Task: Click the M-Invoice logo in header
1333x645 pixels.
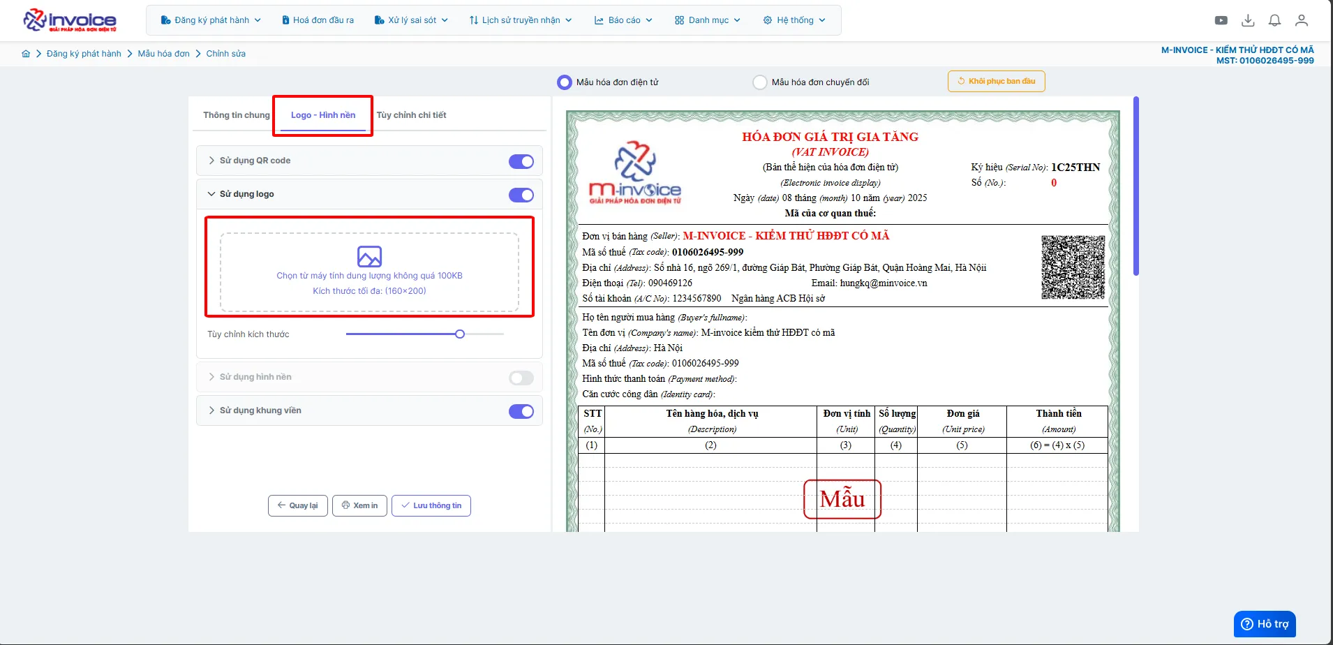Action: click(x=70, y=20)
